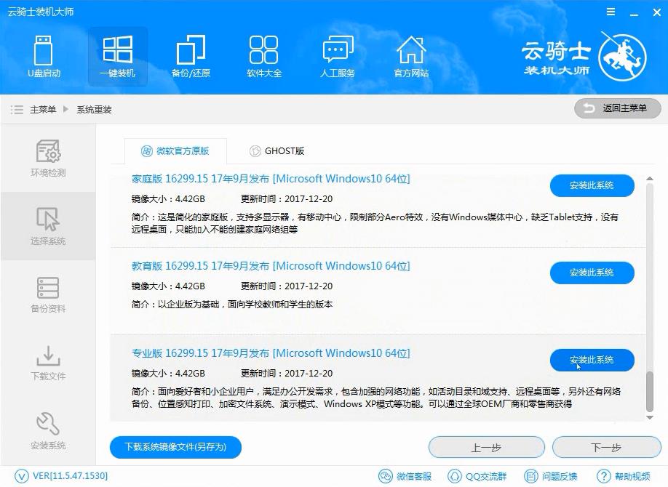This screenshot has height=487, width=668.
Task: Select 备份资料 step in sidebar
Action: coord(47,295)
